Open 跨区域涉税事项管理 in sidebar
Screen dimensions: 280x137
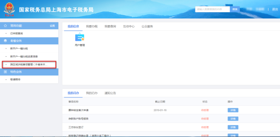coord(29,64)
